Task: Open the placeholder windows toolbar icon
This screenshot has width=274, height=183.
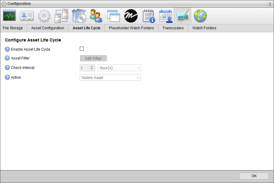Action: pyautogui.click(x=114, y=16)
